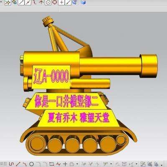The height and width of the screenshot is (167, 167).
Task: Click the rotate view icon
Action: 75,2
